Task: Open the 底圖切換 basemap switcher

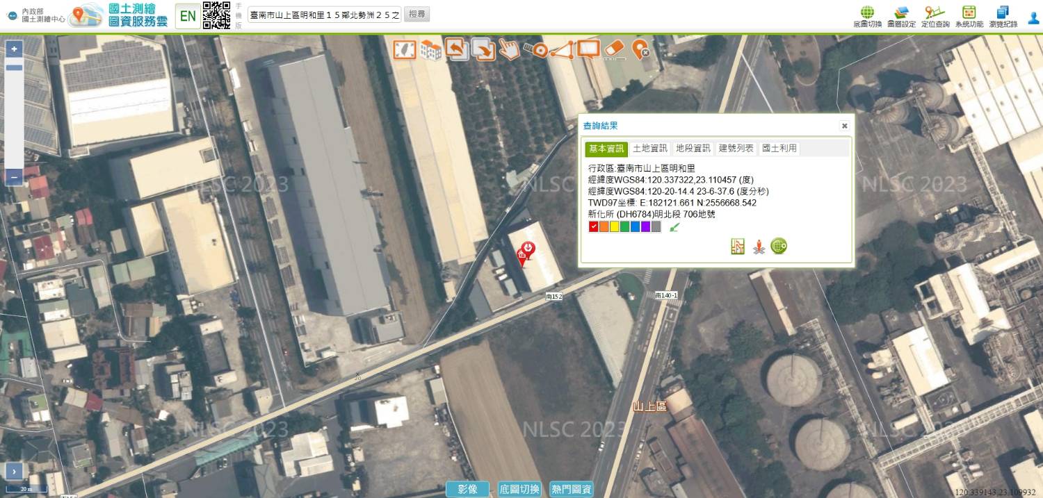Action: click(867, 17)
